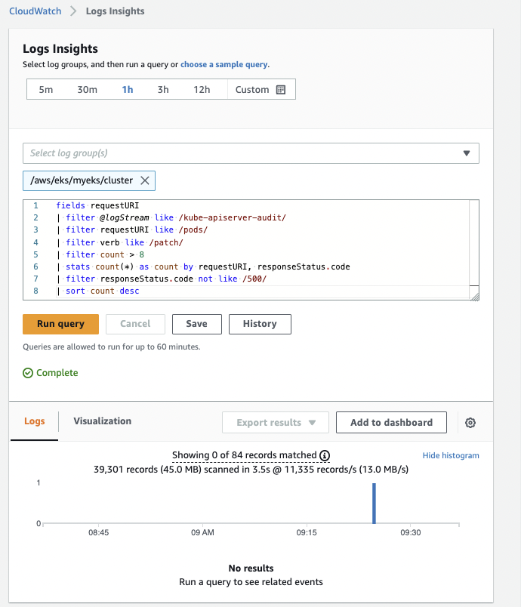This screenshot has height=607, width=521.
Task: Click the histogram bar near 09:25
Action: [x=374, y=504]
